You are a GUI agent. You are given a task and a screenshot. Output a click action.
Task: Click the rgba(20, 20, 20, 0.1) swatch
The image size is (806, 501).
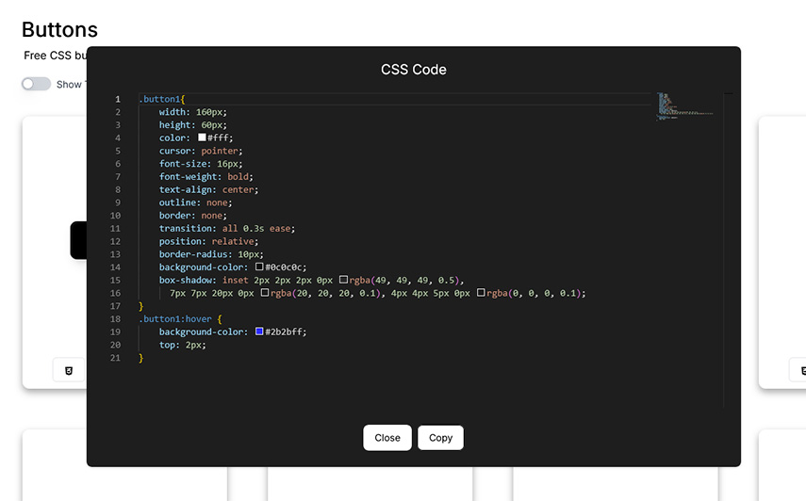[265, 293]
